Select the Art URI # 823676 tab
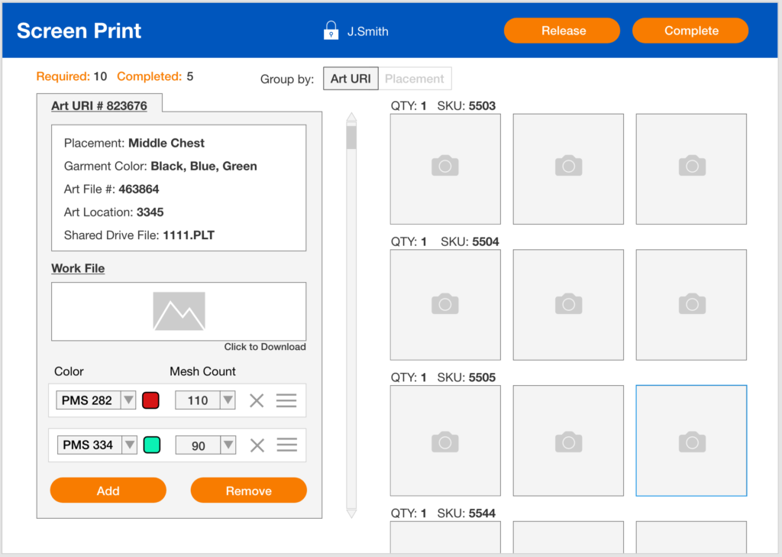 (99, 106)
